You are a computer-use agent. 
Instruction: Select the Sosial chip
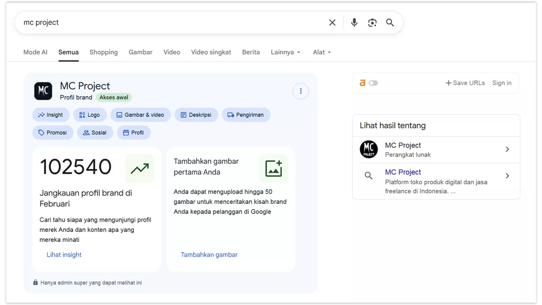point(95,132)
